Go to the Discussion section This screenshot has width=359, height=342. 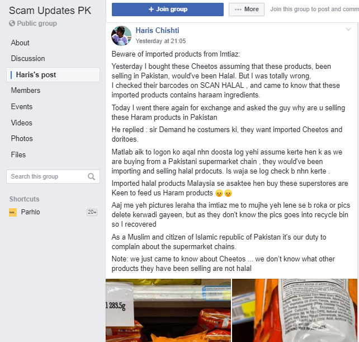[28, 58]
